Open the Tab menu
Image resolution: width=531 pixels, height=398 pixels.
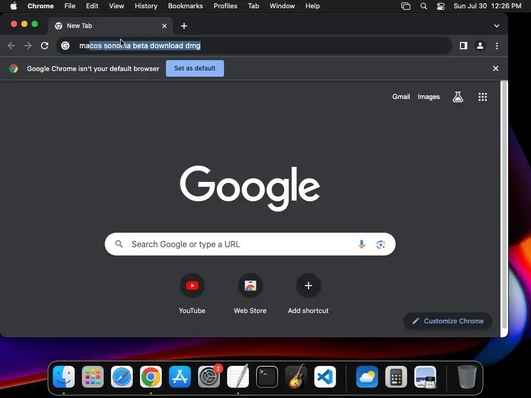tap(253, 6)
